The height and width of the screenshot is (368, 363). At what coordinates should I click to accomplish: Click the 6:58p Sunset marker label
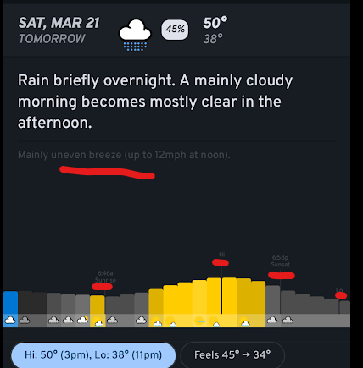[x=280, y=261]
